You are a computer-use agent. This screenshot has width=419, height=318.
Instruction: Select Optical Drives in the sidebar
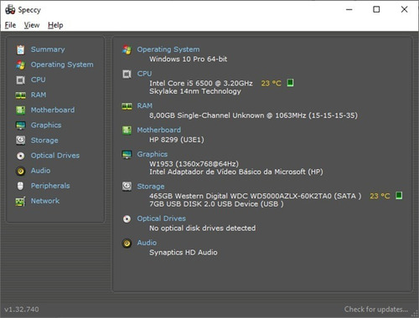pyautogui.click(x=55, y=156)
